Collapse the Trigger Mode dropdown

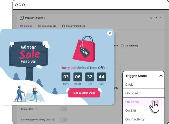pos(161,76)
